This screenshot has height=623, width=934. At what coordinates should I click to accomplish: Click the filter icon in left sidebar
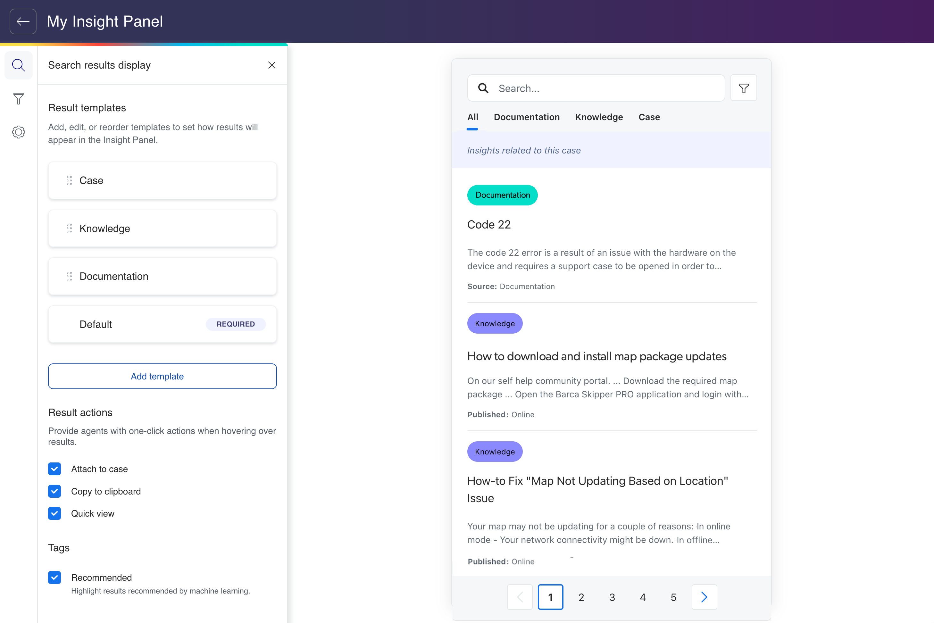point(19,99)
